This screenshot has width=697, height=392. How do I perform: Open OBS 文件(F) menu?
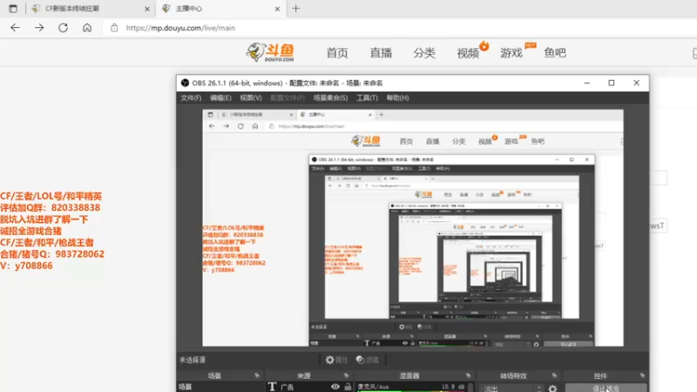191,98
